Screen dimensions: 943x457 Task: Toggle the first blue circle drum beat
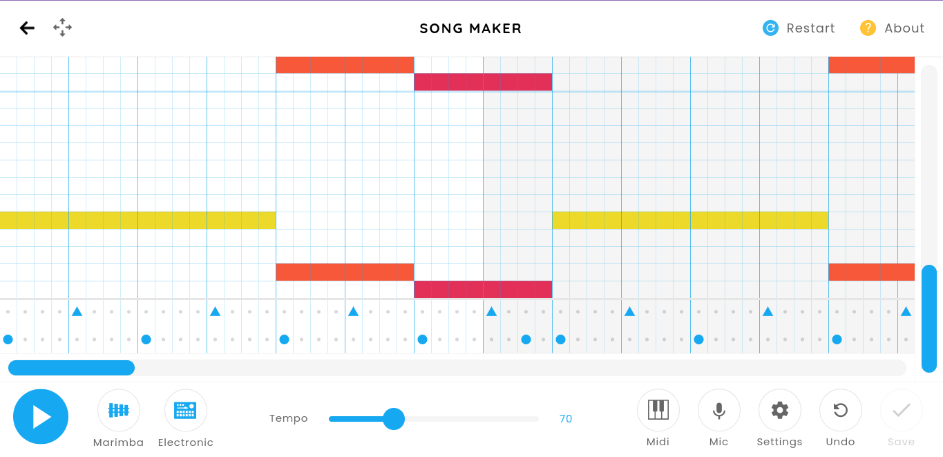point(8,339)
